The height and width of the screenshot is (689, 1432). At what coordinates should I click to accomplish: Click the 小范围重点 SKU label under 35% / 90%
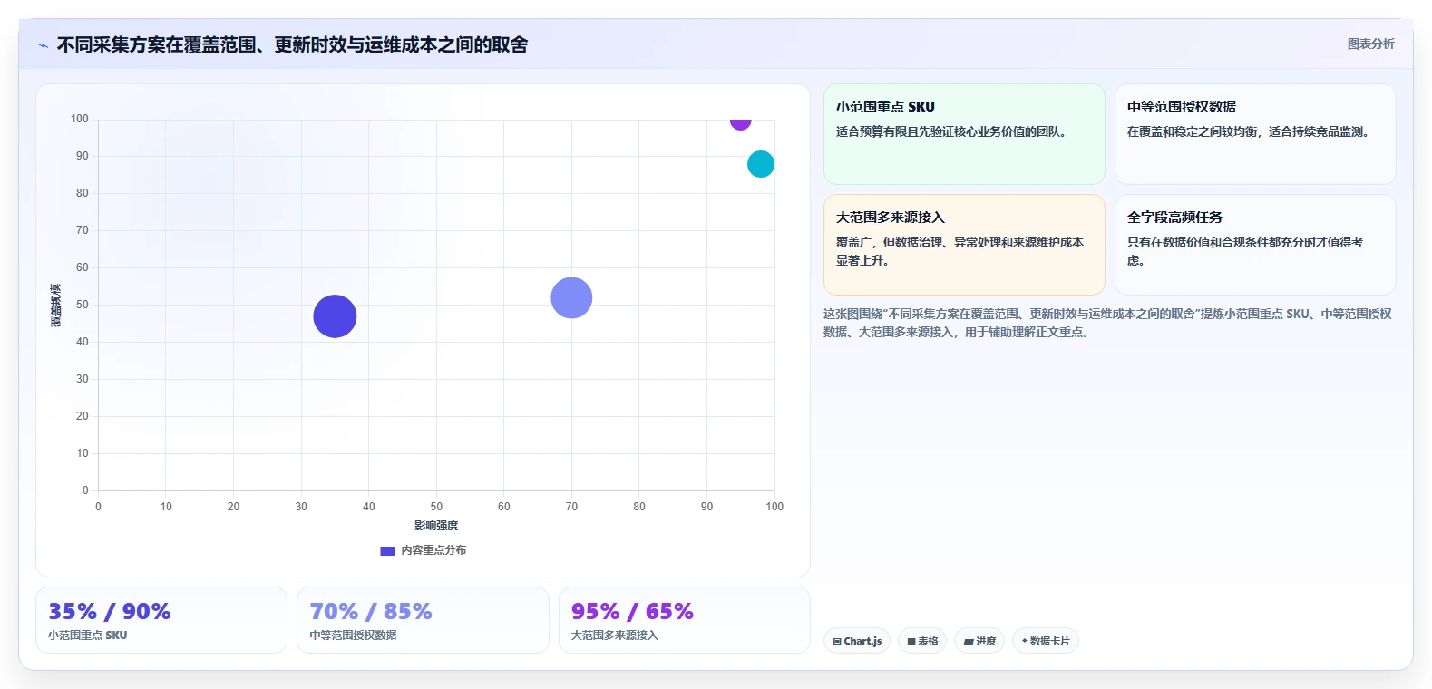pos(88,636)
